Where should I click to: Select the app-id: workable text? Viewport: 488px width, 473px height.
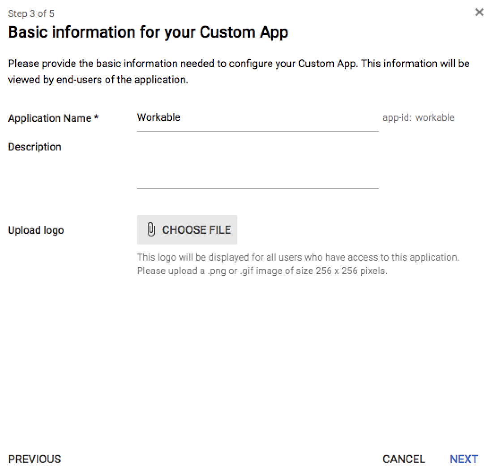click(418, 118)
